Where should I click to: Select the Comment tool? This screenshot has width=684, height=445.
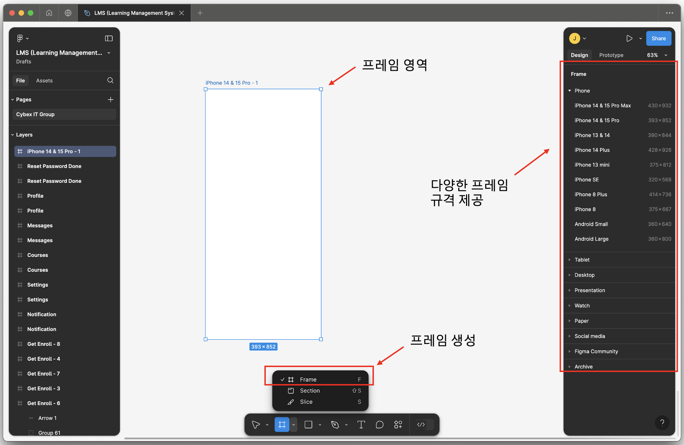[x=380, y=424]
